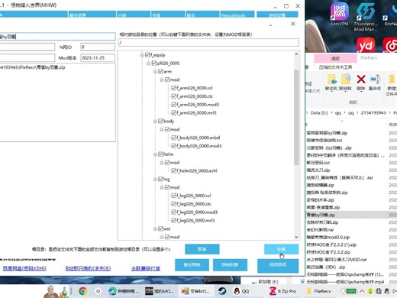Click the N网ID input field
Screen dimensions: 397x298
pyautogui.click(x=98, y=47)
